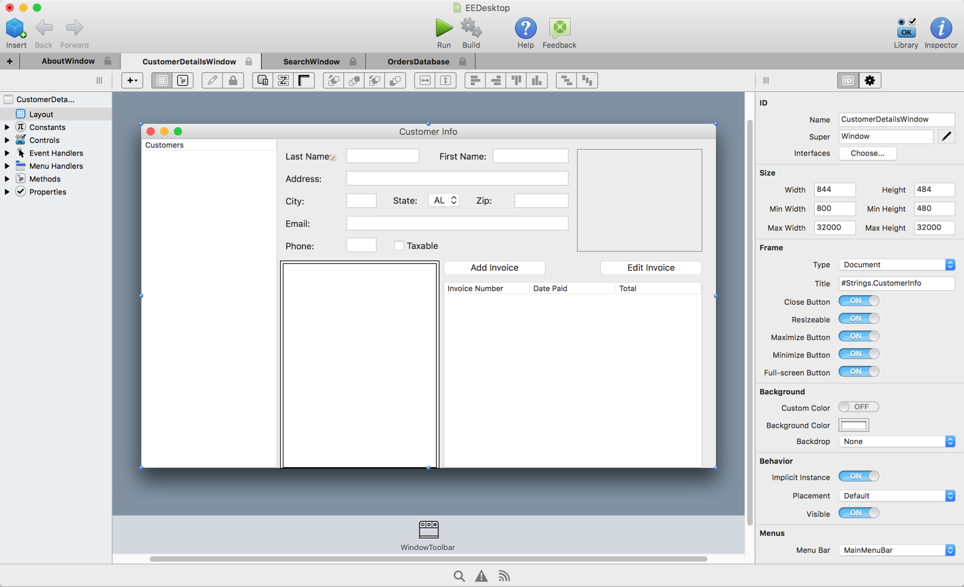Viewport: 964px width, 587px height.
Task: Expand the Event Handlers tree item
Action: pos(7,153)
